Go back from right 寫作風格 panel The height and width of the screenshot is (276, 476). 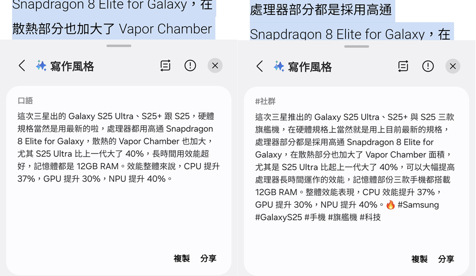click(259, 66)
